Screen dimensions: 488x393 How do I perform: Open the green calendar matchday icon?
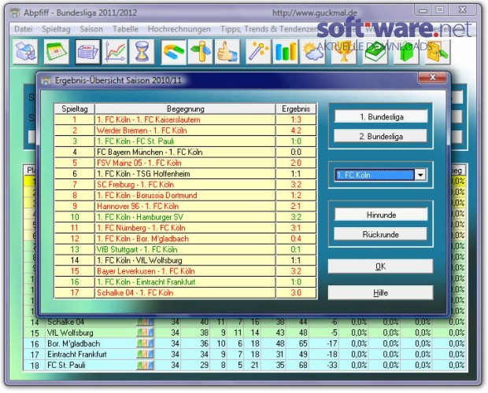point(57,52)
